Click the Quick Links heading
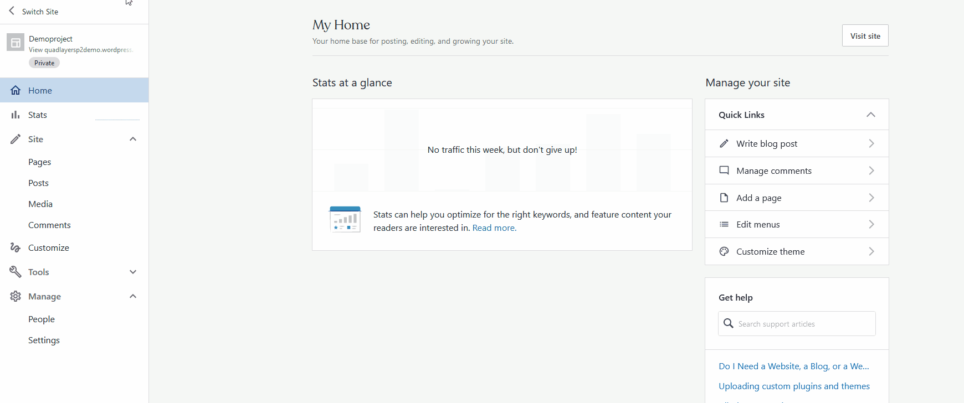 click(x=741, y=115)
